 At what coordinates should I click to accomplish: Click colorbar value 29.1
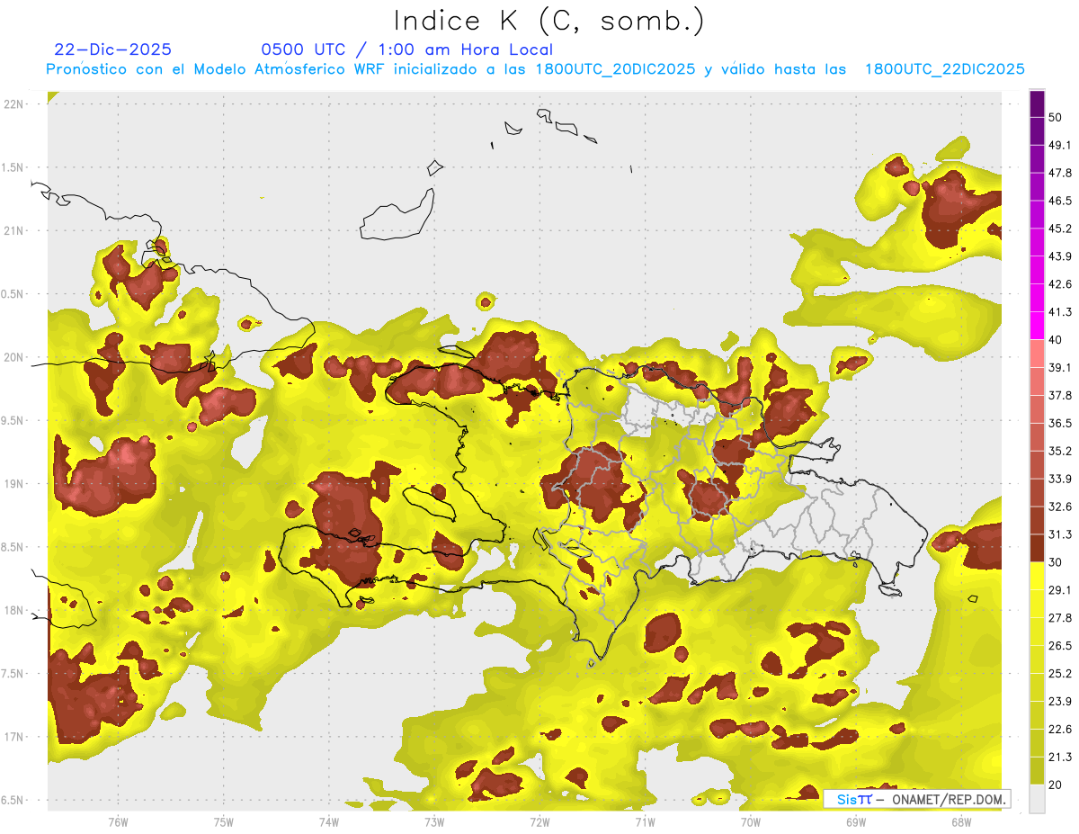click(1060, 590)
